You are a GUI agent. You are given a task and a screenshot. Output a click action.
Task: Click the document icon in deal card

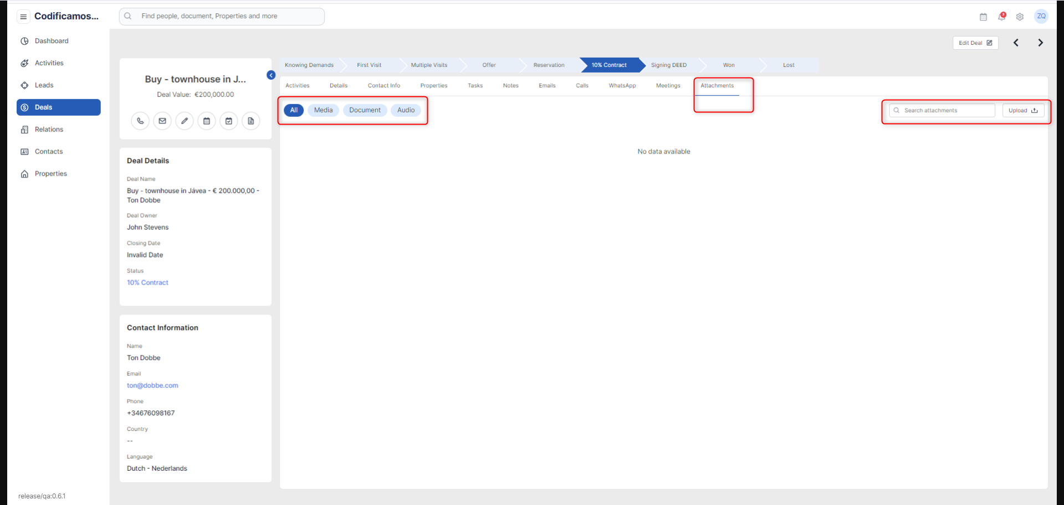[251, 121]
